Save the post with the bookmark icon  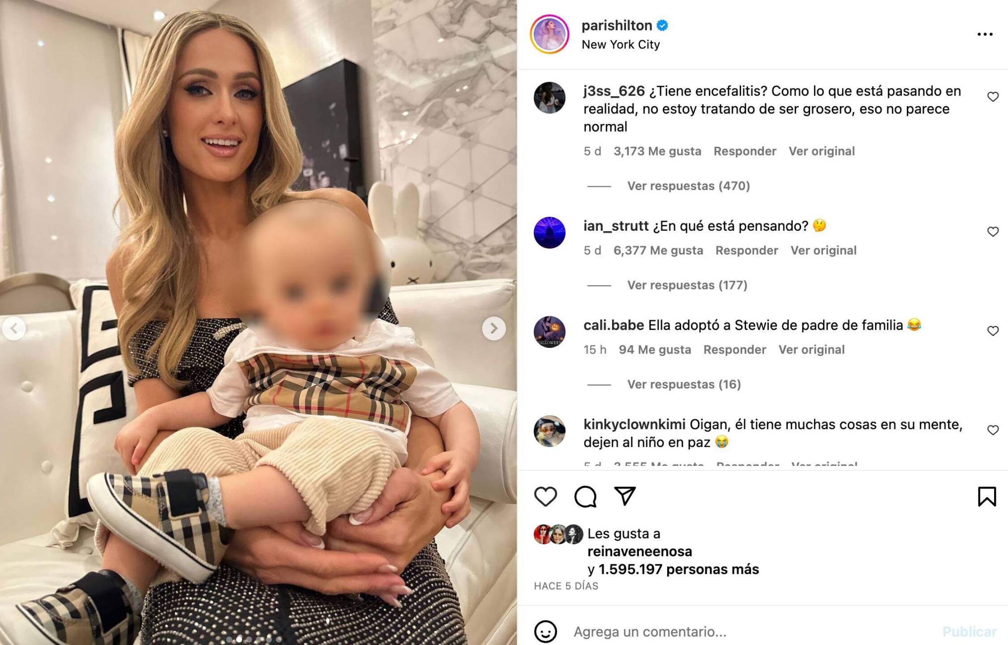[987, 496]
